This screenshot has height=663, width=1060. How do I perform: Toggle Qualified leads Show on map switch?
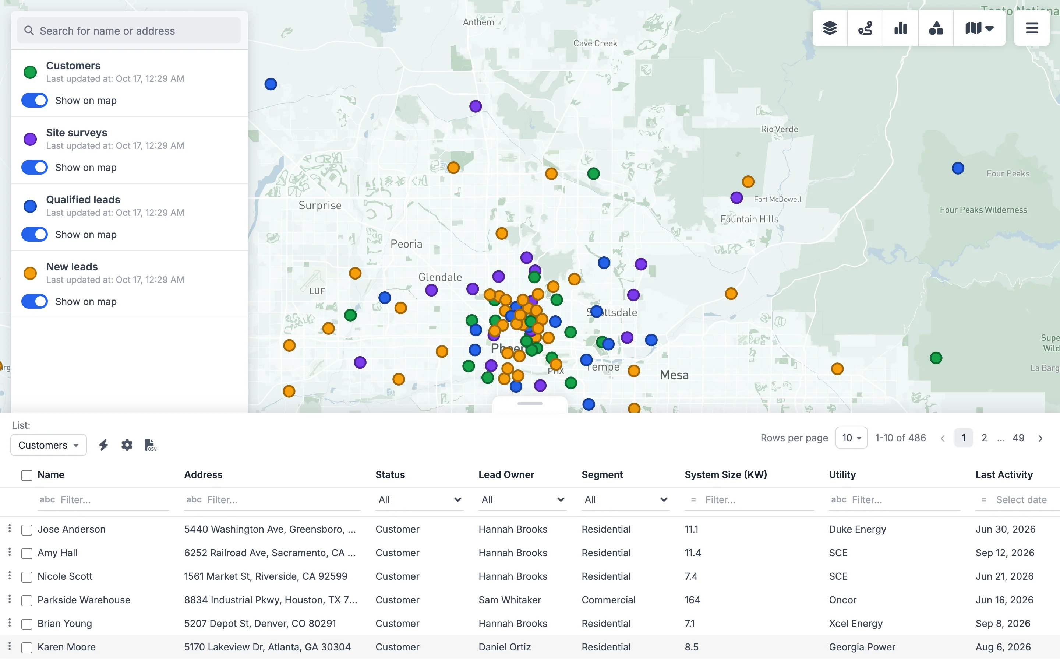35,235
